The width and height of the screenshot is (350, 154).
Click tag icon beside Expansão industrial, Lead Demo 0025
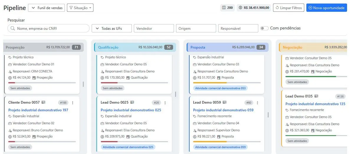tap(102, 116)
